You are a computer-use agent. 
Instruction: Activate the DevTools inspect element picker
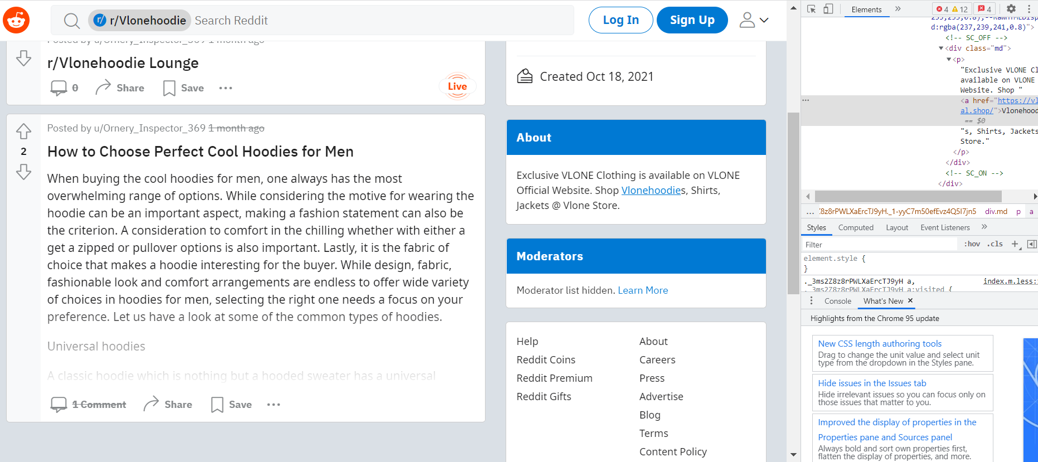coord(812,9)
